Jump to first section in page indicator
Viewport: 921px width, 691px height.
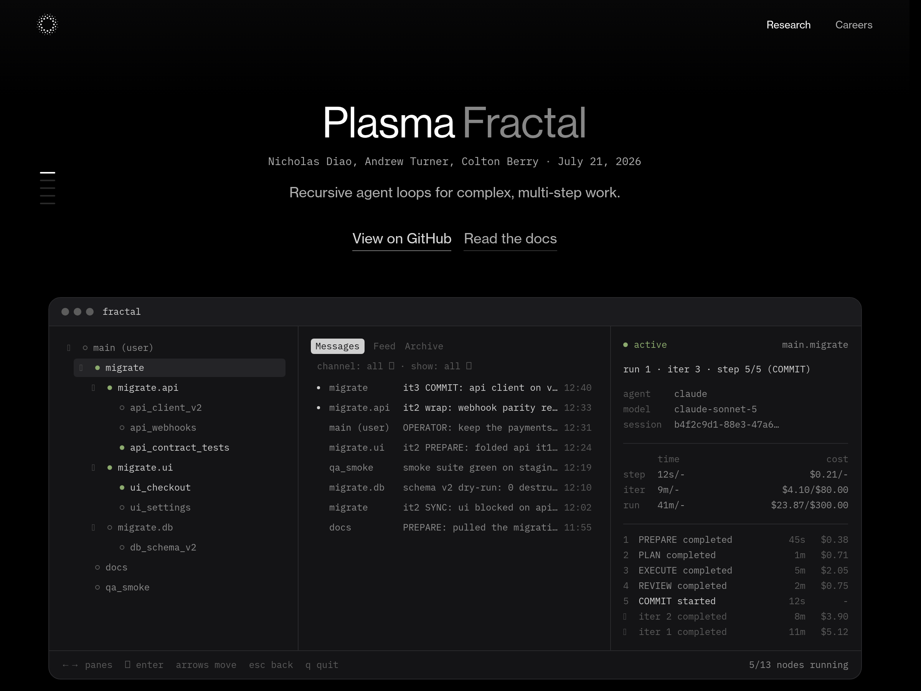[x=48, y=172]
